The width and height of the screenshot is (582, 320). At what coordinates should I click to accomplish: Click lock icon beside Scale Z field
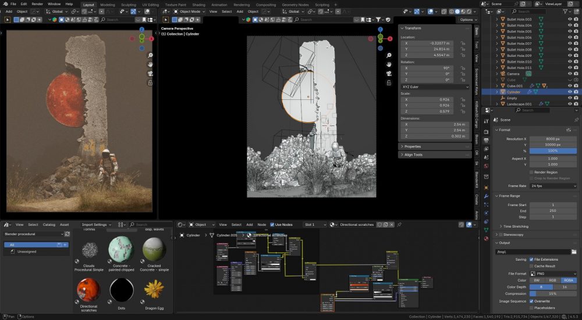click(463, 112)
